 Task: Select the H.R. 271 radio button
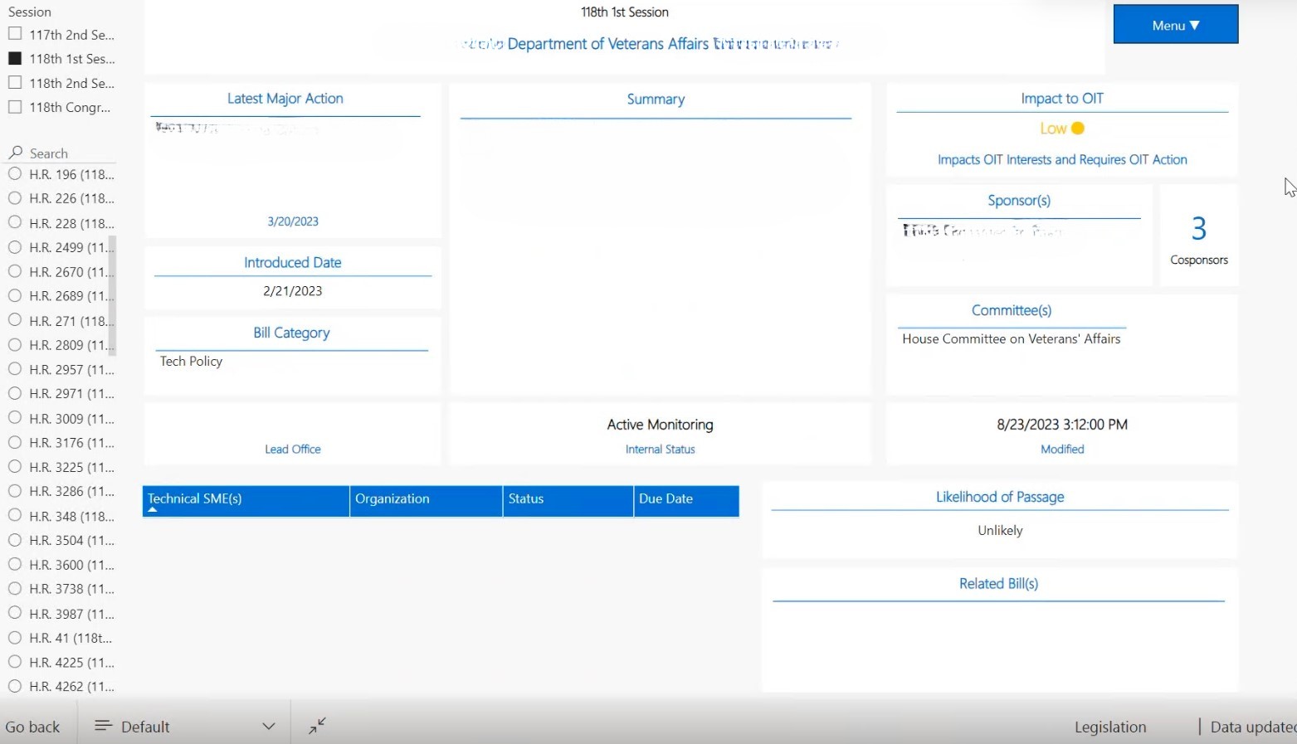15,320
